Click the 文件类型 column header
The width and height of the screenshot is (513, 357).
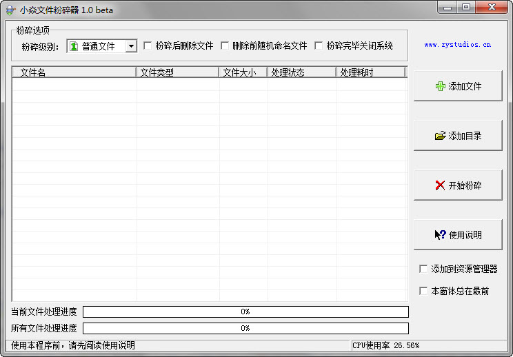[x=178, y=72]
